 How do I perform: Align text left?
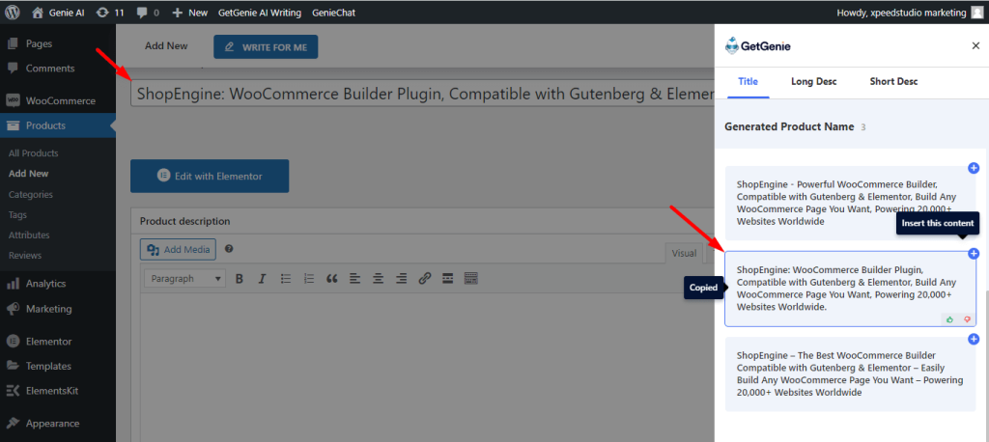click(x=355, y=278)
